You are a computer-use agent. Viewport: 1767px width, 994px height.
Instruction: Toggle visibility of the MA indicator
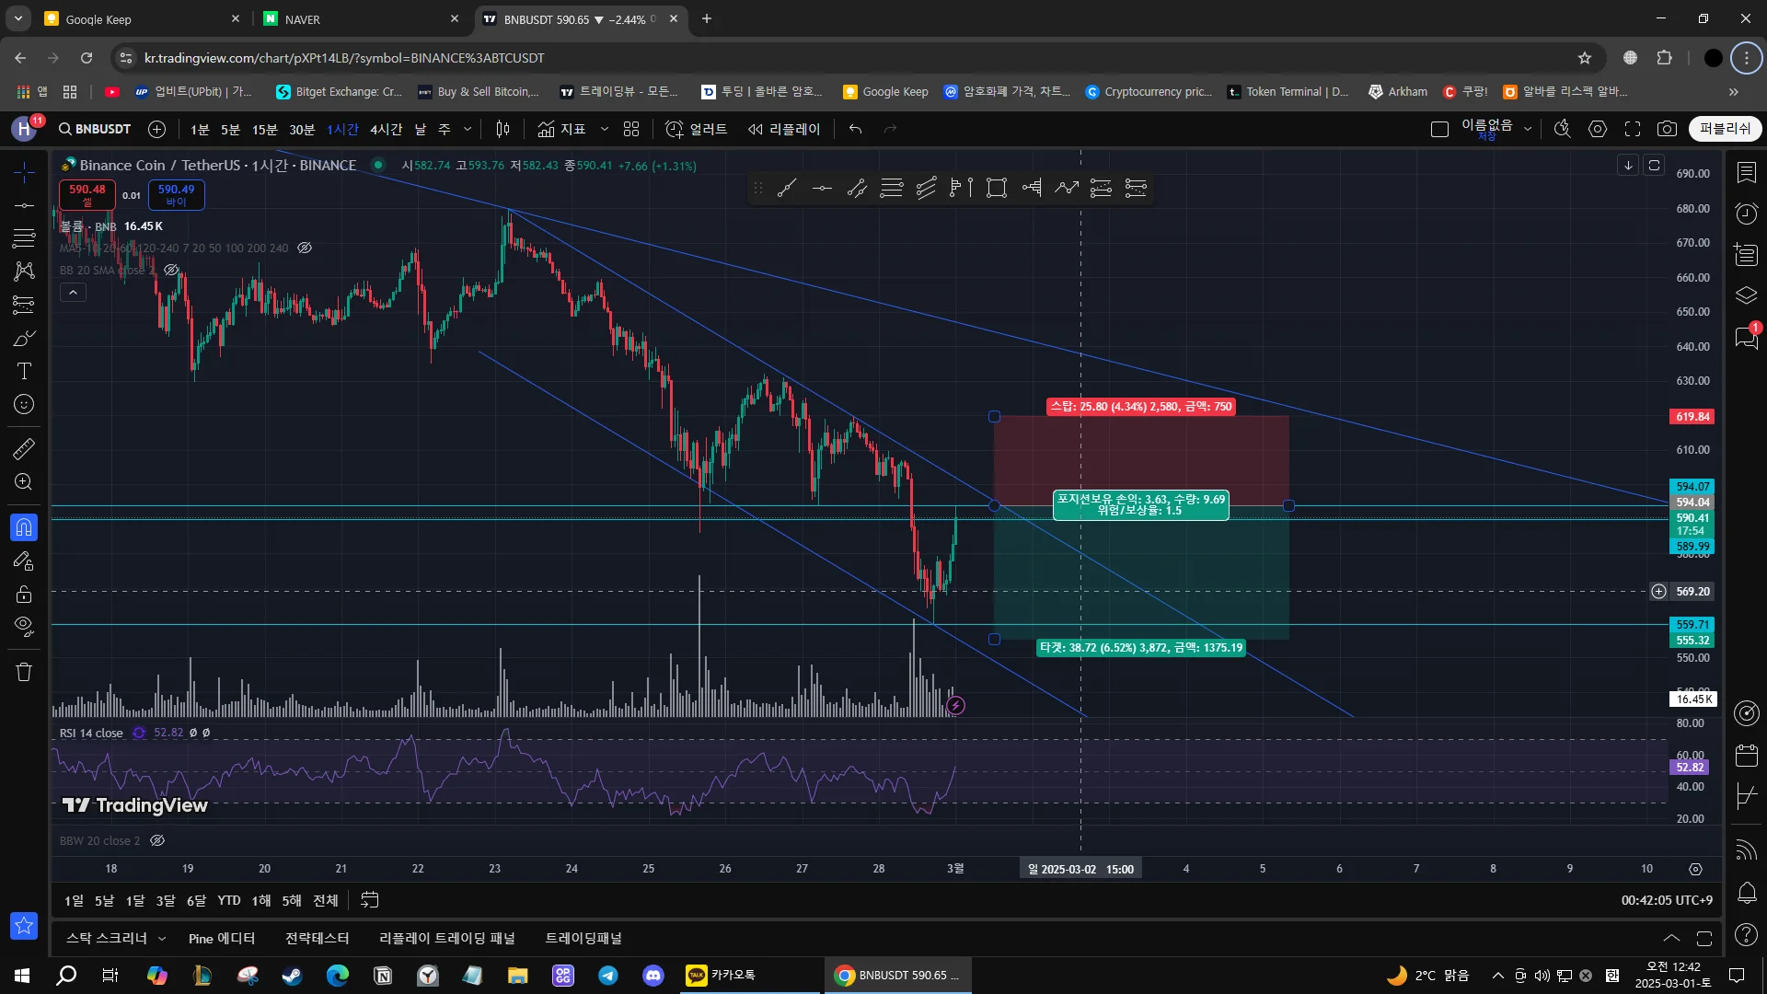tap(305, 248)
